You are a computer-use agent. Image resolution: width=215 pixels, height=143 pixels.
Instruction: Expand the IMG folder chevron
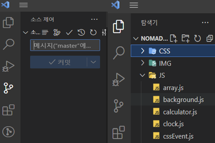(x=143, y=63)
